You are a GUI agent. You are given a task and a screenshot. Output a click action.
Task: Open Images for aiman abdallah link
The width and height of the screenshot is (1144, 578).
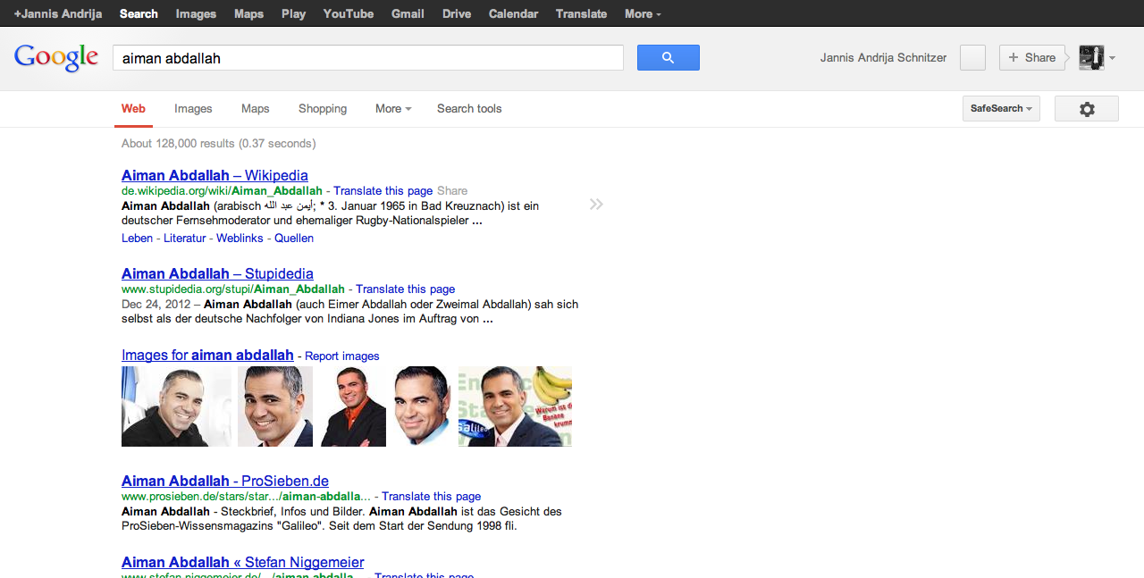(x=207, y=355)
